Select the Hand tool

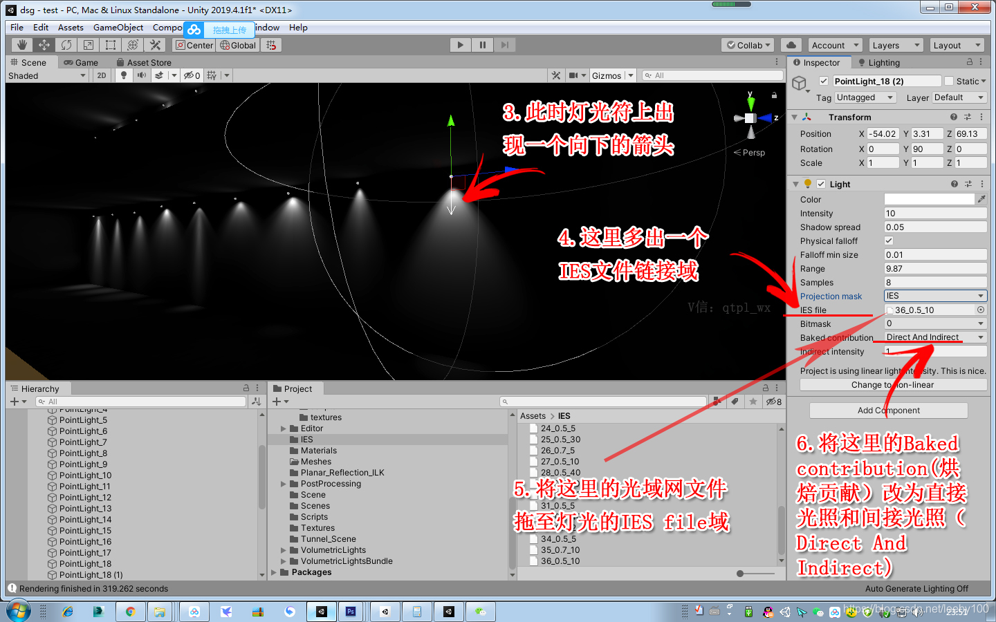point(22,45)
